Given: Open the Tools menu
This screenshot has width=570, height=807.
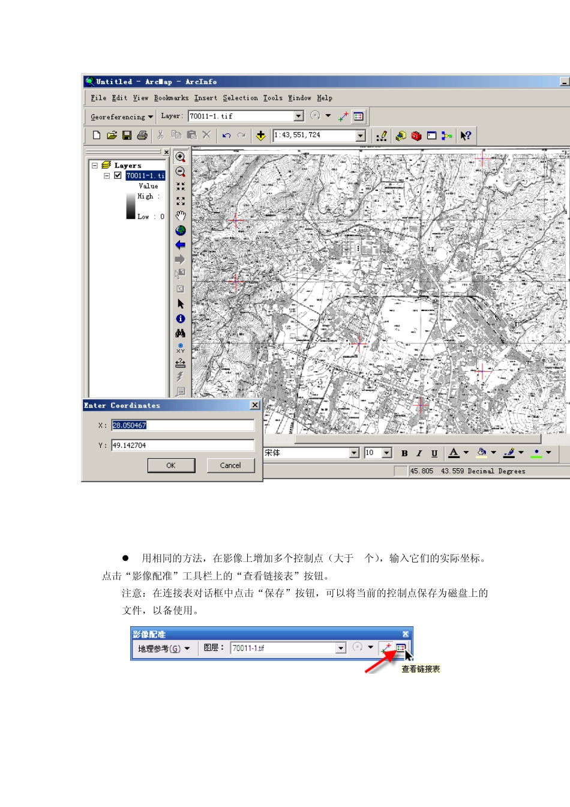Looking at the screenshot, I should pyautogui.click(x=272, y=98).
